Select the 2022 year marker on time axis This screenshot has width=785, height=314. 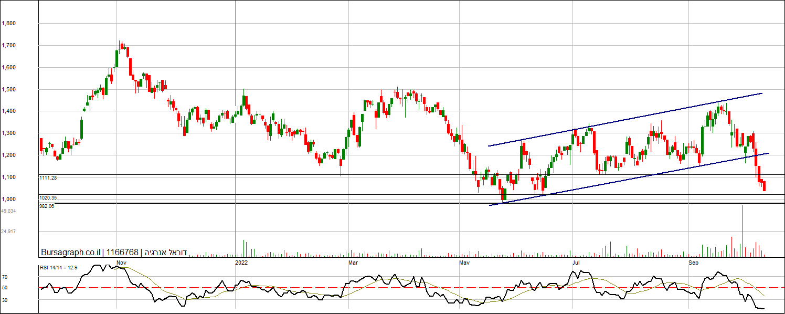click(x=241, y=261)
